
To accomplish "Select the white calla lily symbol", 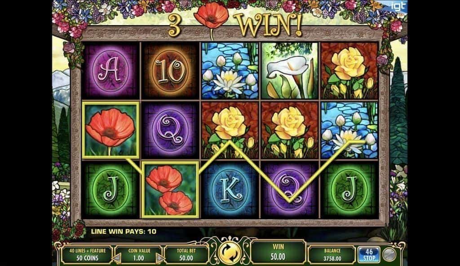I will click(289, 70).
